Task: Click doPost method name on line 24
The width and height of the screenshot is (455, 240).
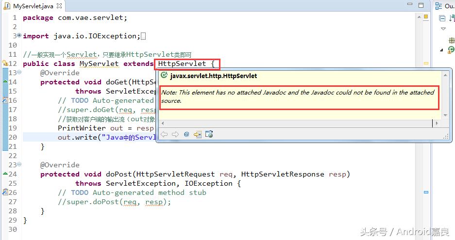Action: tap(118, 174)
